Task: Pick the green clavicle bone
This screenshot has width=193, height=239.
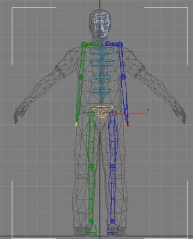Action: pyautogui.click(x=93, y=43)
